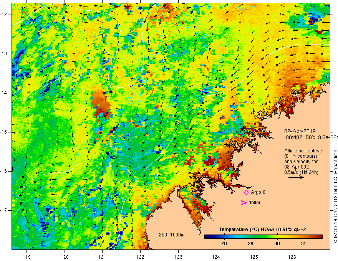Click the '0.5m/s (1kt 24h)' label
This screenshot has height=261, width=338.
point(301,172)
